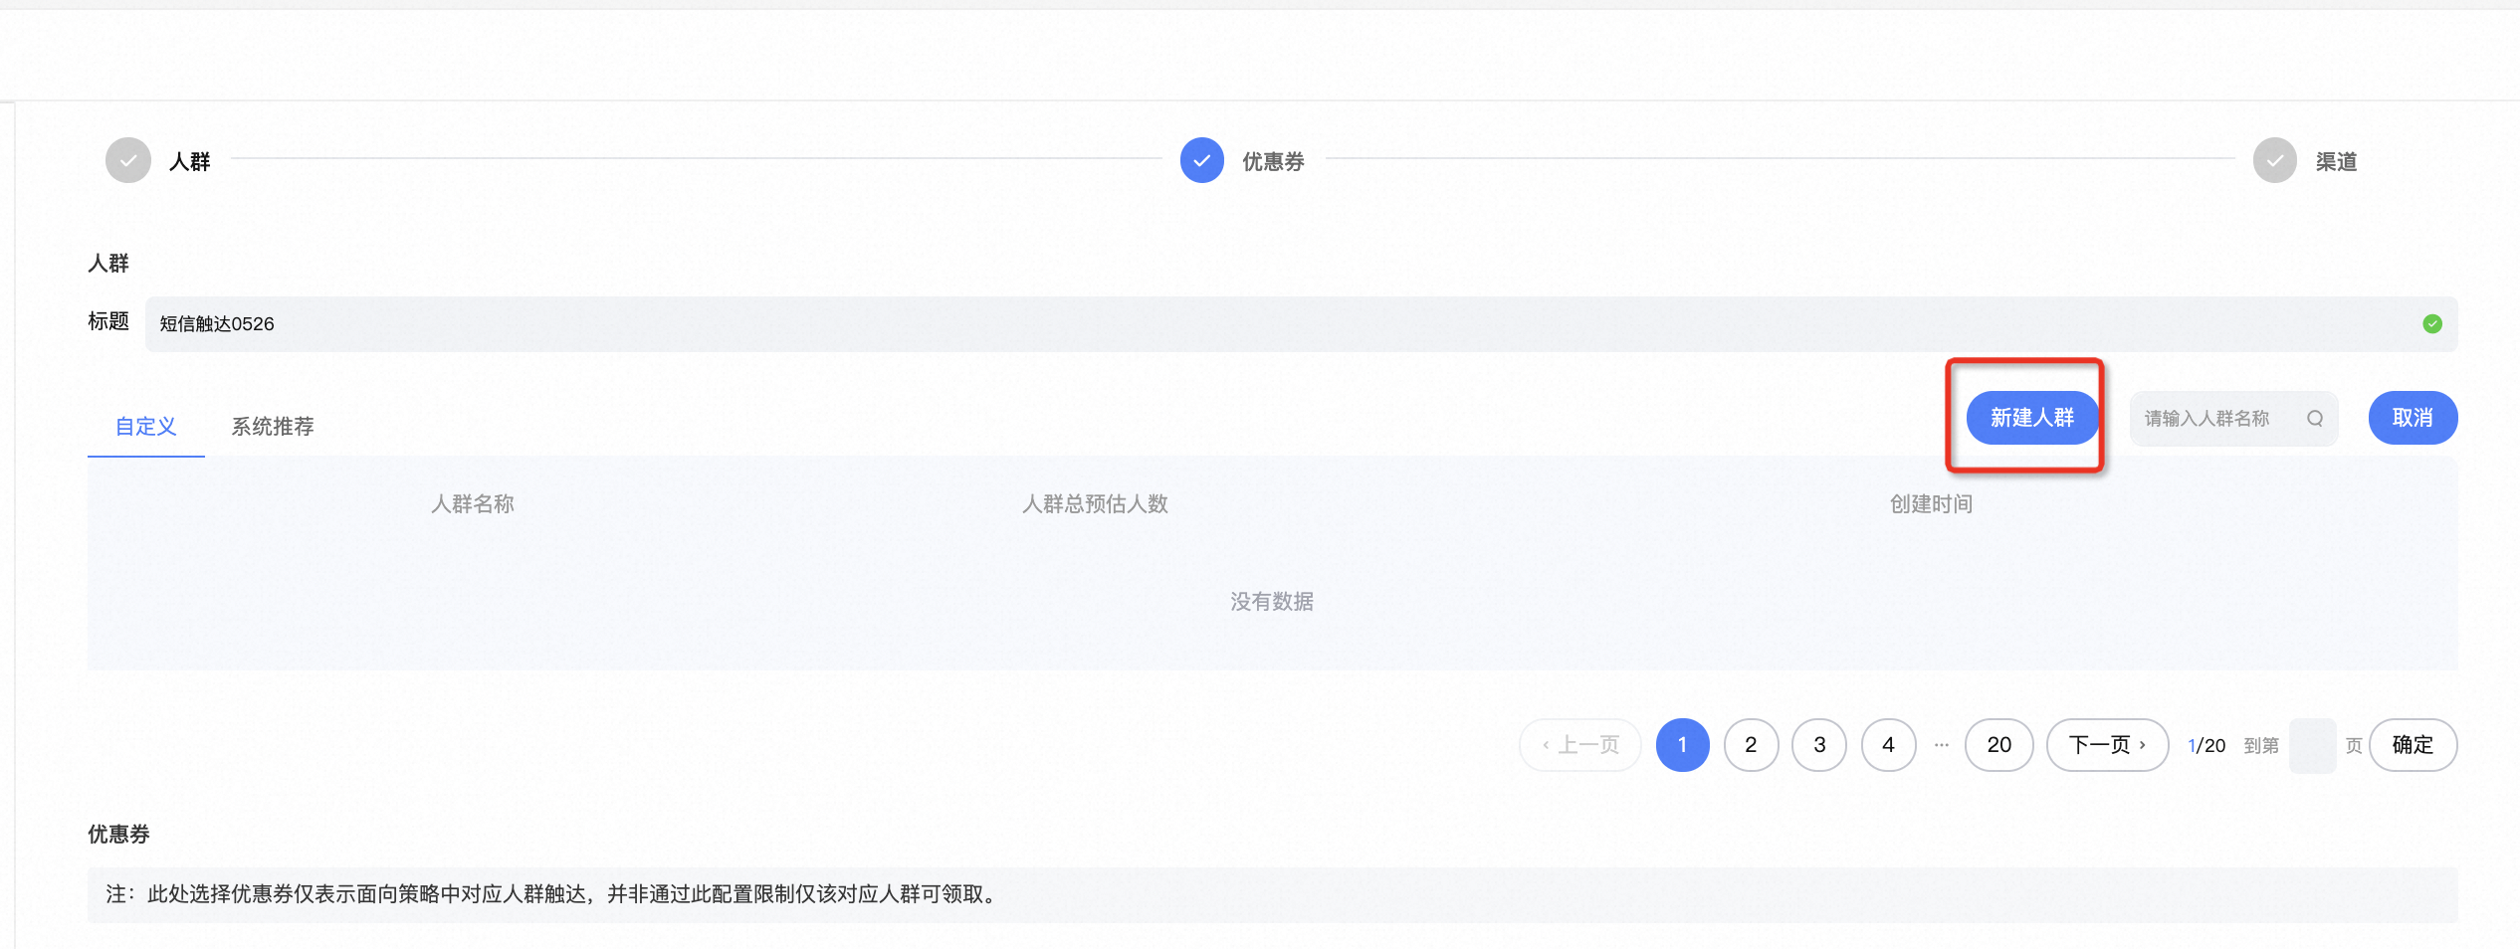The width and height of the screenshot is (2520, 949).
Task: Jump to page 20 in pagination
Action: [x=1998, y=745]
